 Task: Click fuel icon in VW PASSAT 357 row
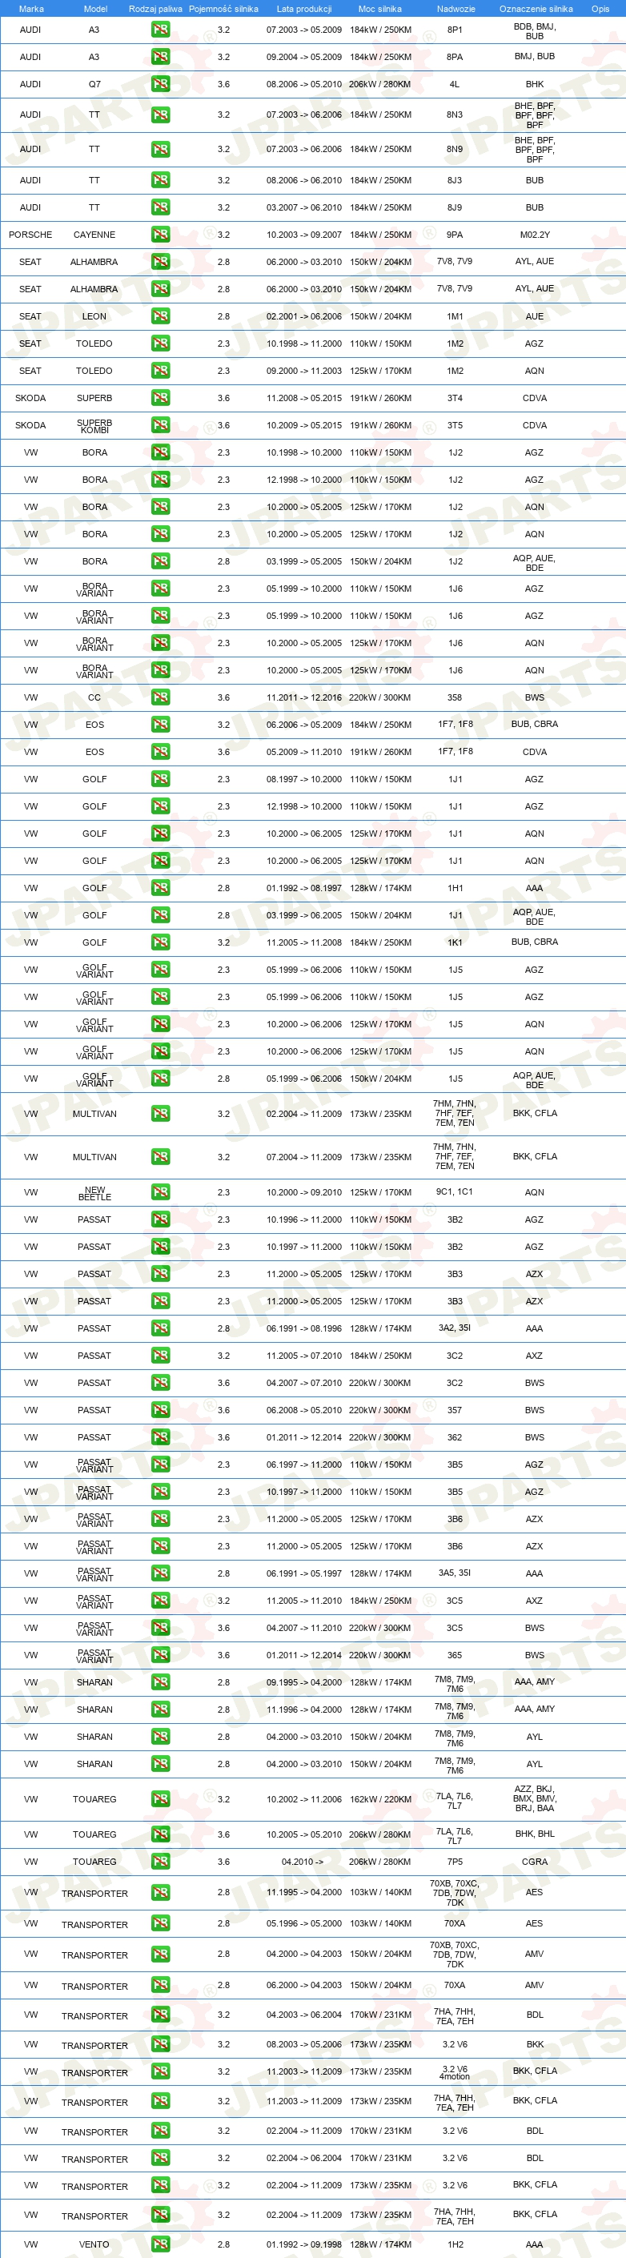coord(160,1409)
